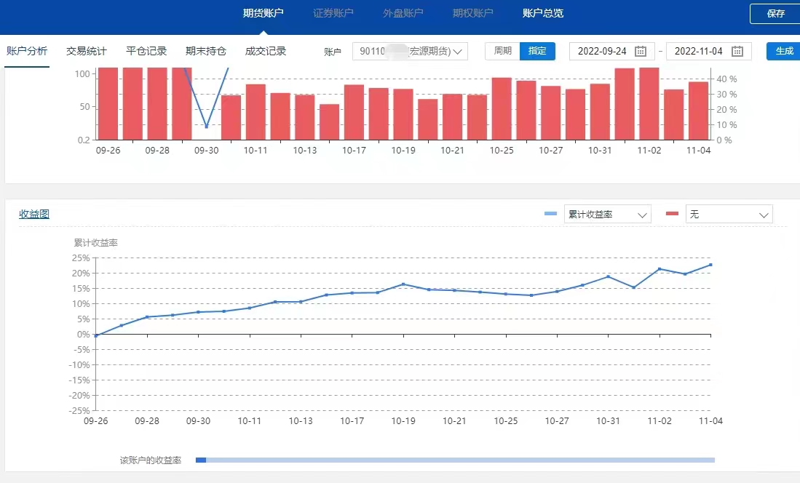Click the 收益图 link title
Viewport: 800px width, 483px height.
(x=33, y=214)
